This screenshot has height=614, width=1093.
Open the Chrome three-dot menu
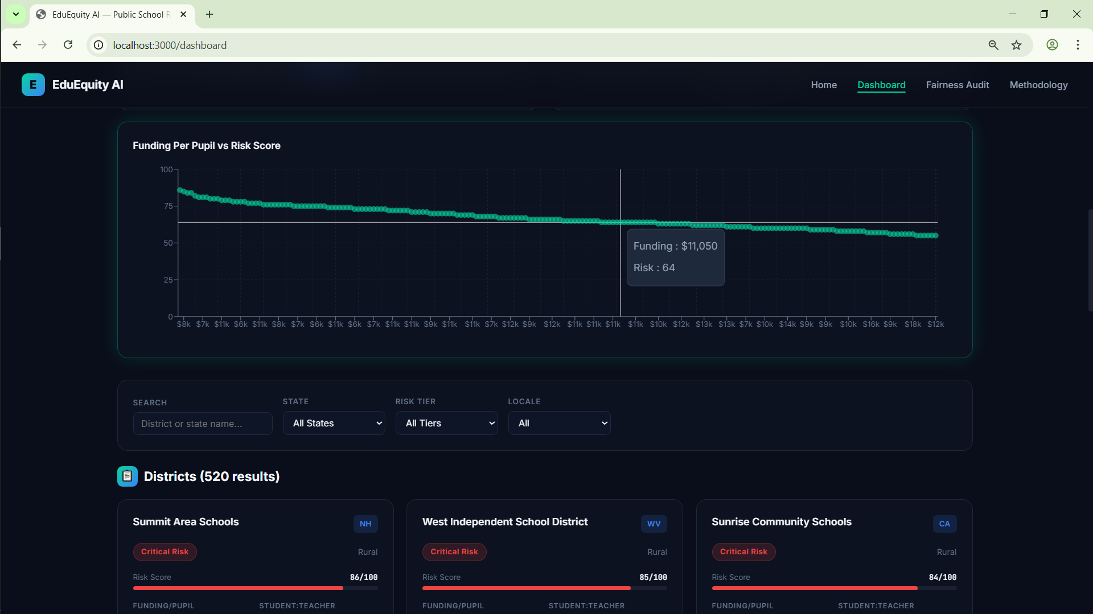point(1078,45)
